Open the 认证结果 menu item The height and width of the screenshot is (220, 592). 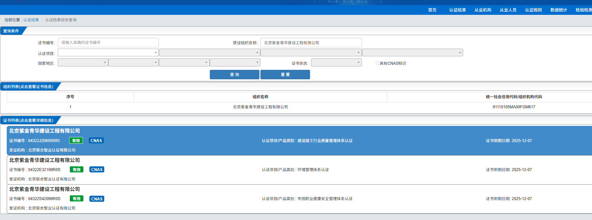[x=457, y=10]
